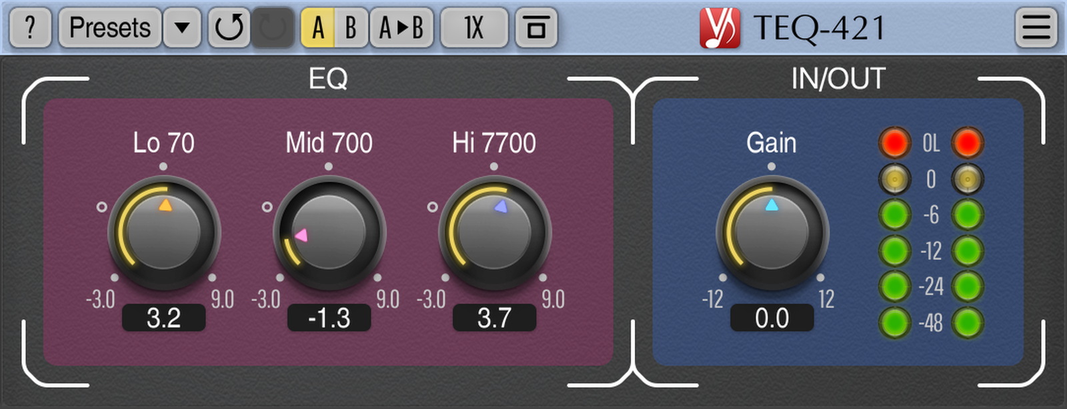The width and height of the screenshot is (1067, 409).
Task: Click the Gain knob
Action: pyautogui.click(x=772, y=232)
